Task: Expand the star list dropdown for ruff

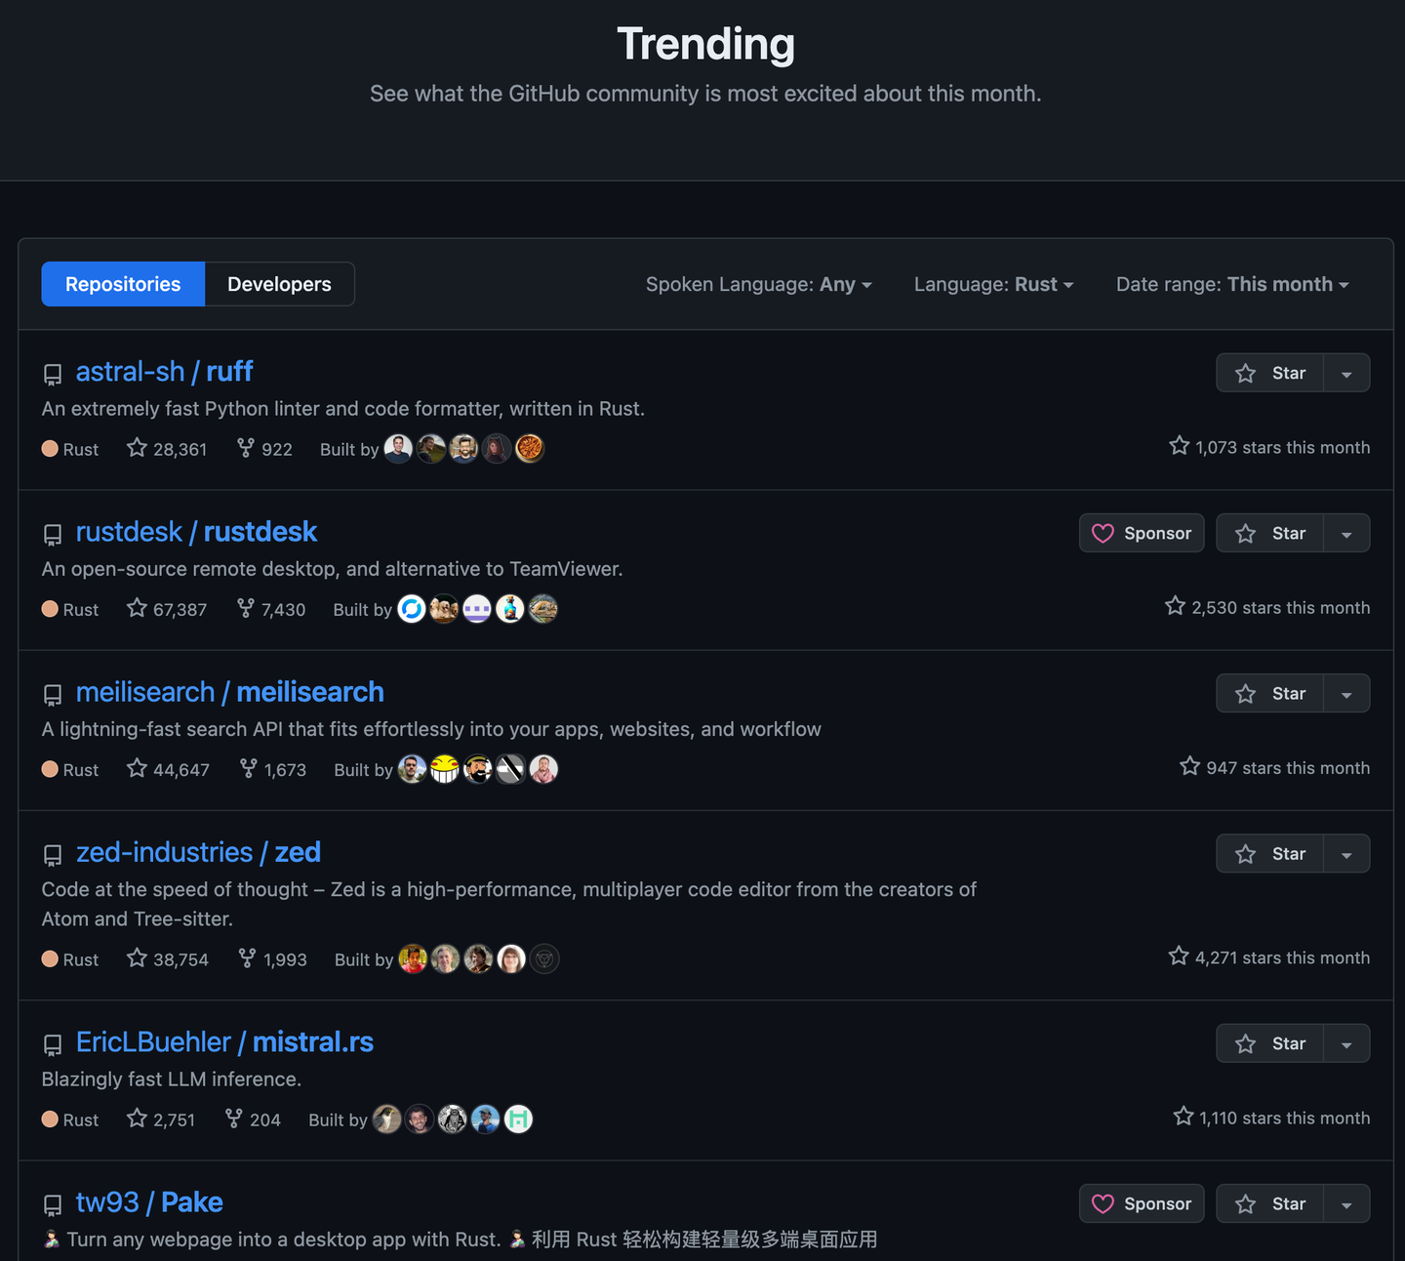Action: (x=1346, y=373)
